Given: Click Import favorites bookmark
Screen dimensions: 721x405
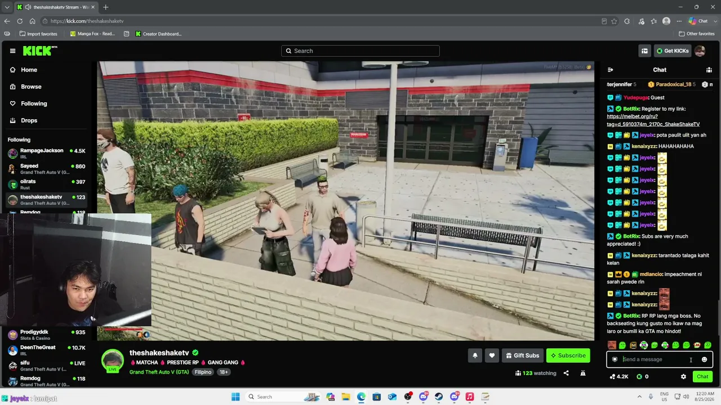Looking at the screenshot, I should [x=38, y=34].
